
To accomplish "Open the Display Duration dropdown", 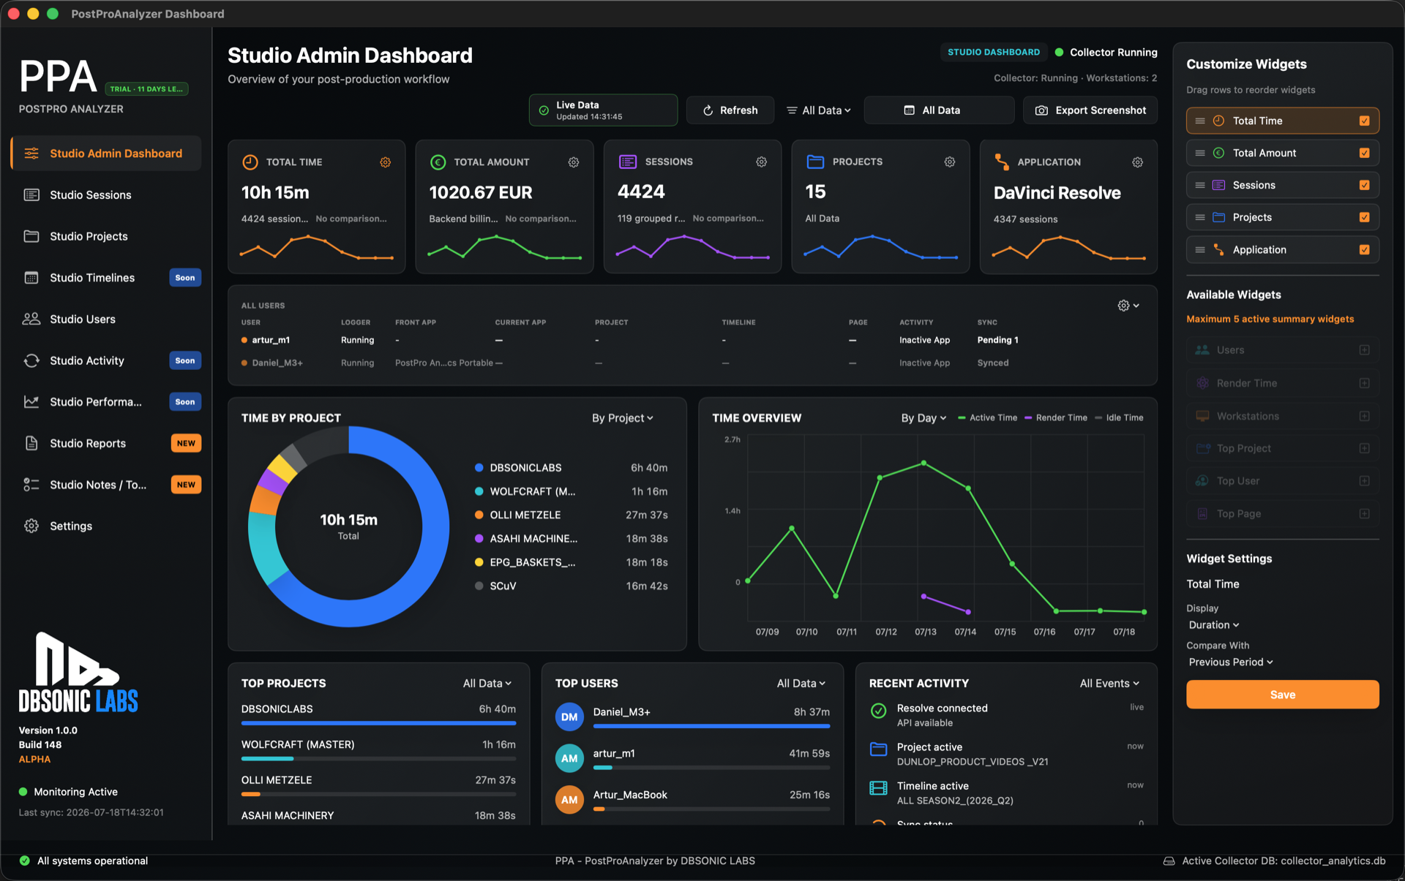I will tap(1213, 625).
